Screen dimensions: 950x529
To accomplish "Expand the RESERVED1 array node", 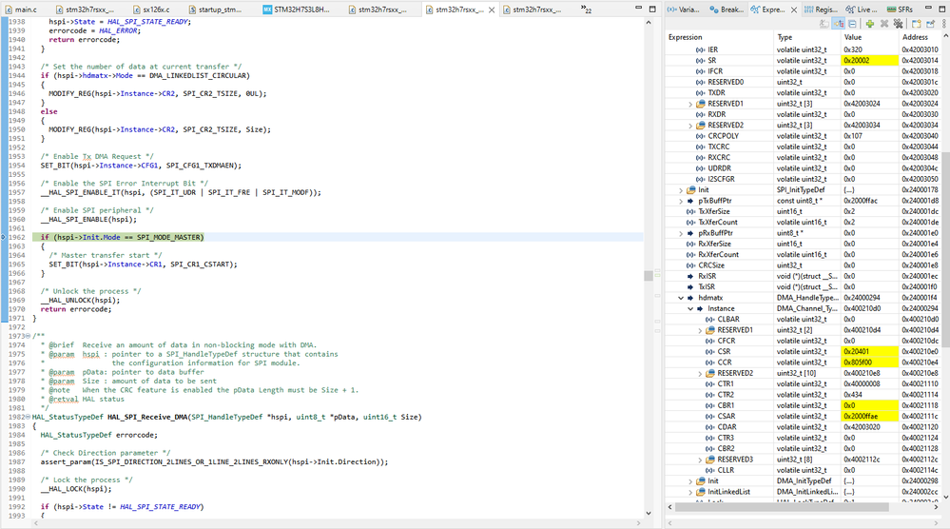I will pos(691,103).
